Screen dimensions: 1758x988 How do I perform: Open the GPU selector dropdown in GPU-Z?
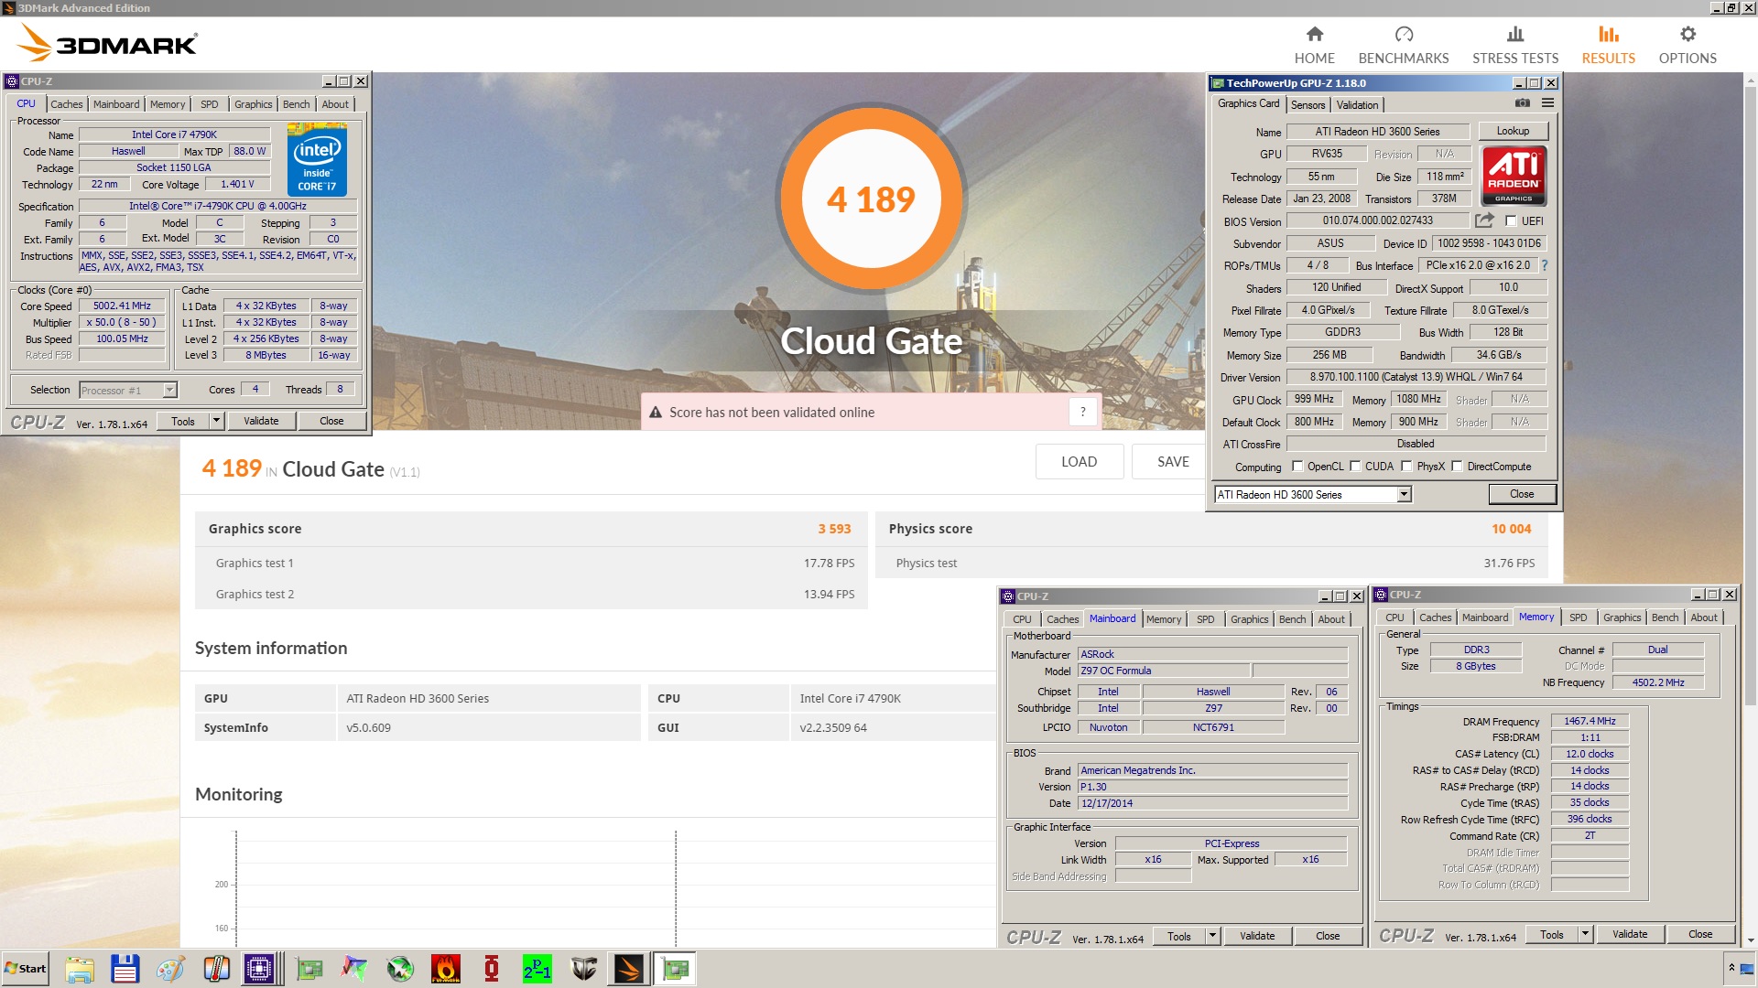1404,494
